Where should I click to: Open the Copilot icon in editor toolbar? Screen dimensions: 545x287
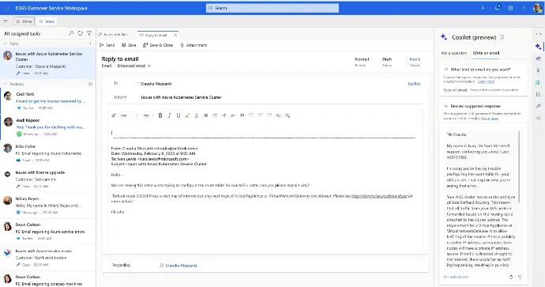tap(114, 115)
